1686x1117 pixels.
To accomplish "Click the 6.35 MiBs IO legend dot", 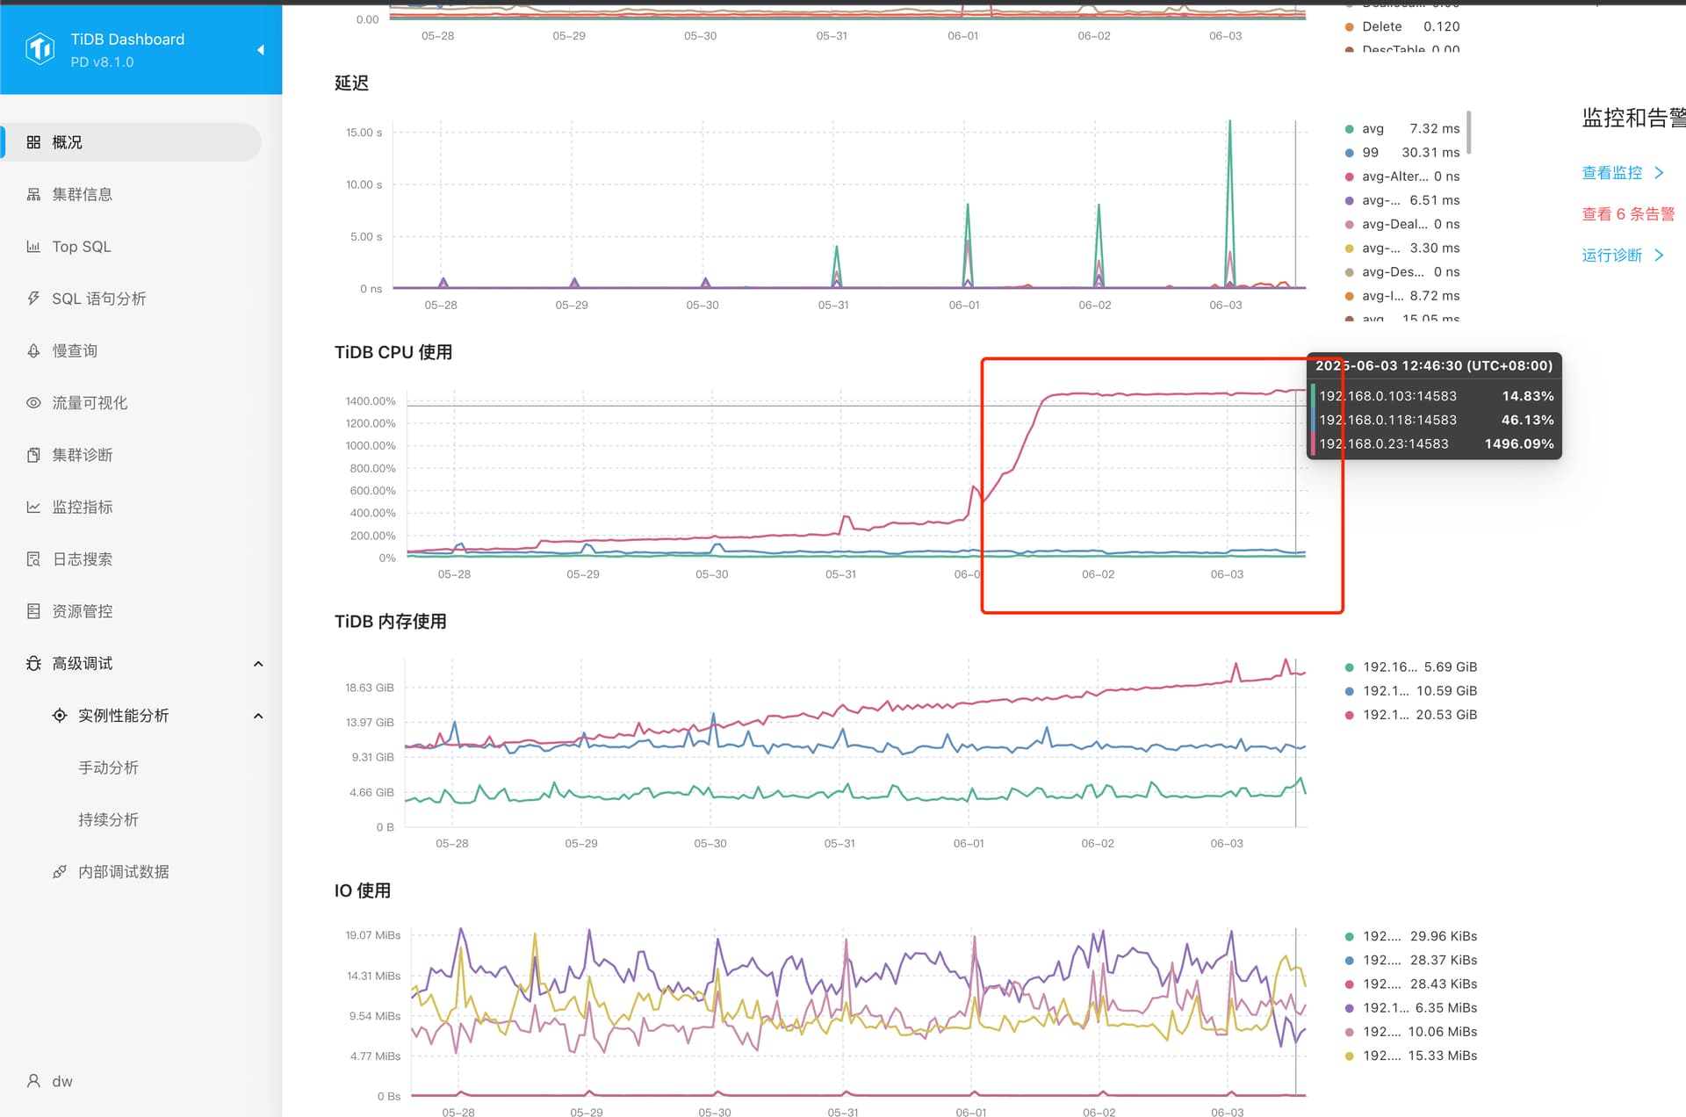I will coord(1350,1008).
